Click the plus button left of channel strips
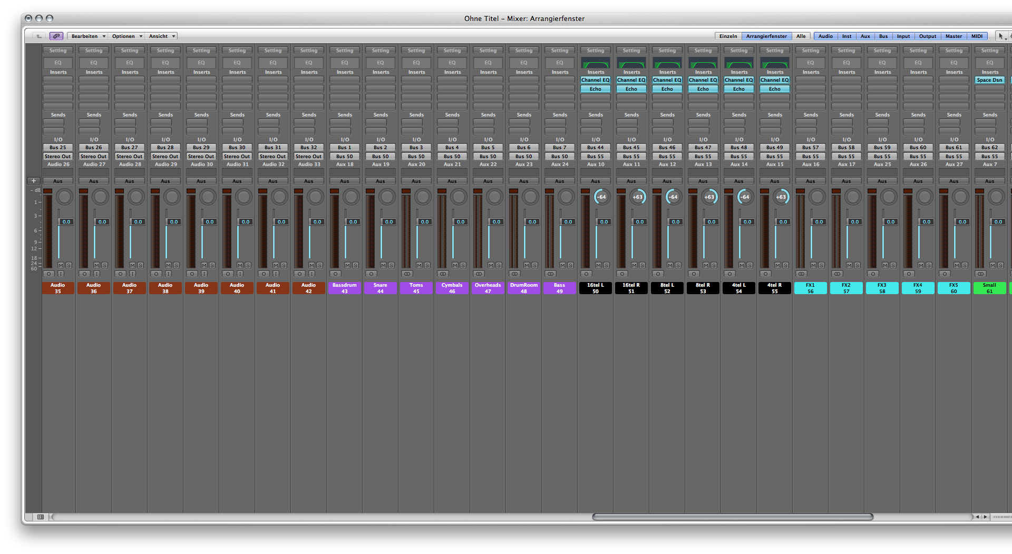 (34, 181)
